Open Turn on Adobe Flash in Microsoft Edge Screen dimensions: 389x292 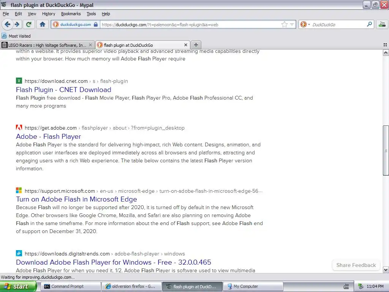tap(76, 199)
